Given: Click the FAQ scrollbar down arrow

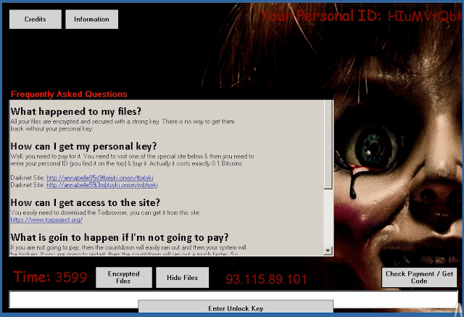Looking at the screenshot, I should (x=328, y=251).
